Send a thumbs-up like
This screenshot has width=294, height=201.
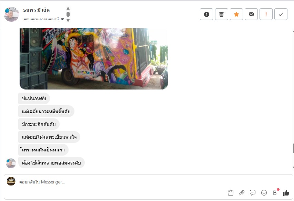(286, 193)
